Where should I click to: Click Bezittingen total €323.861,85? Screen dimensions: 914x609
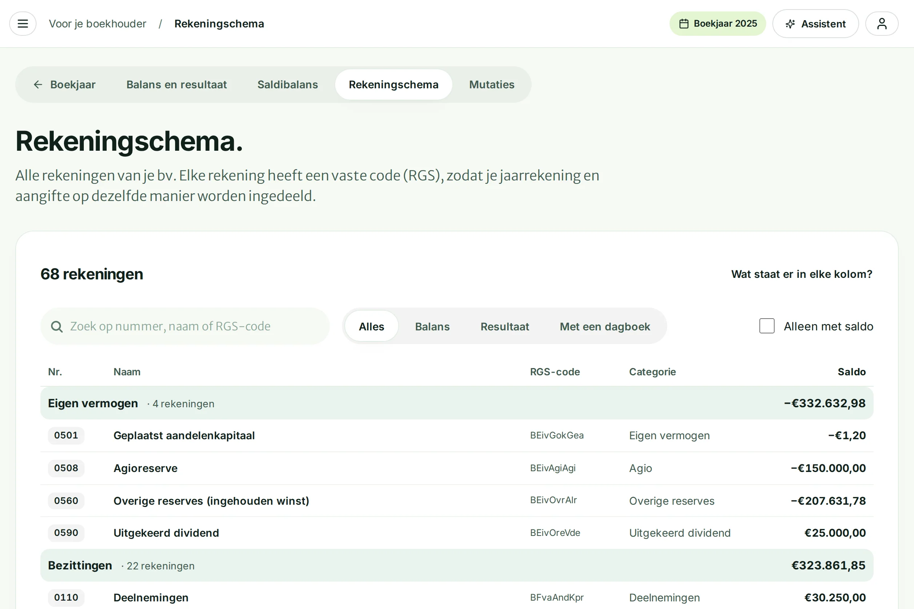[x=829, y=566]
